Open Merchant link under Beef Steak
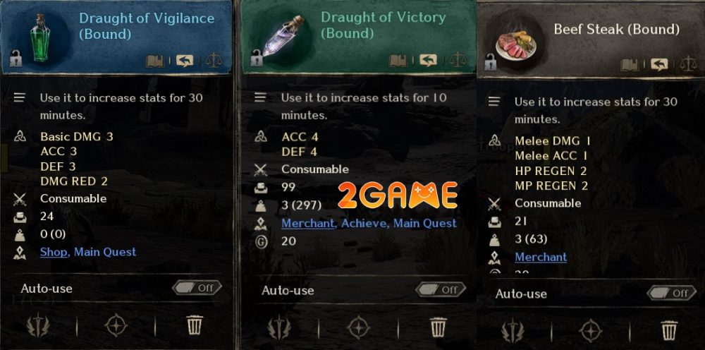 pyautogui.click(x=541, y=257)
